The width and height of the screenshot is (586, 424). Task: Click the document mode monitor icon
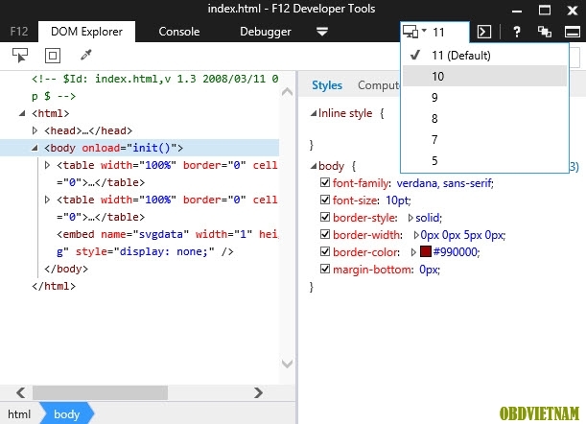point(412,32)
